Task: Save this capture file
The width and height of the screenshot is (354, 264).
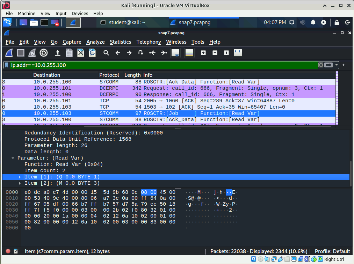Action: pyautogui.click(x=69, y=53)
